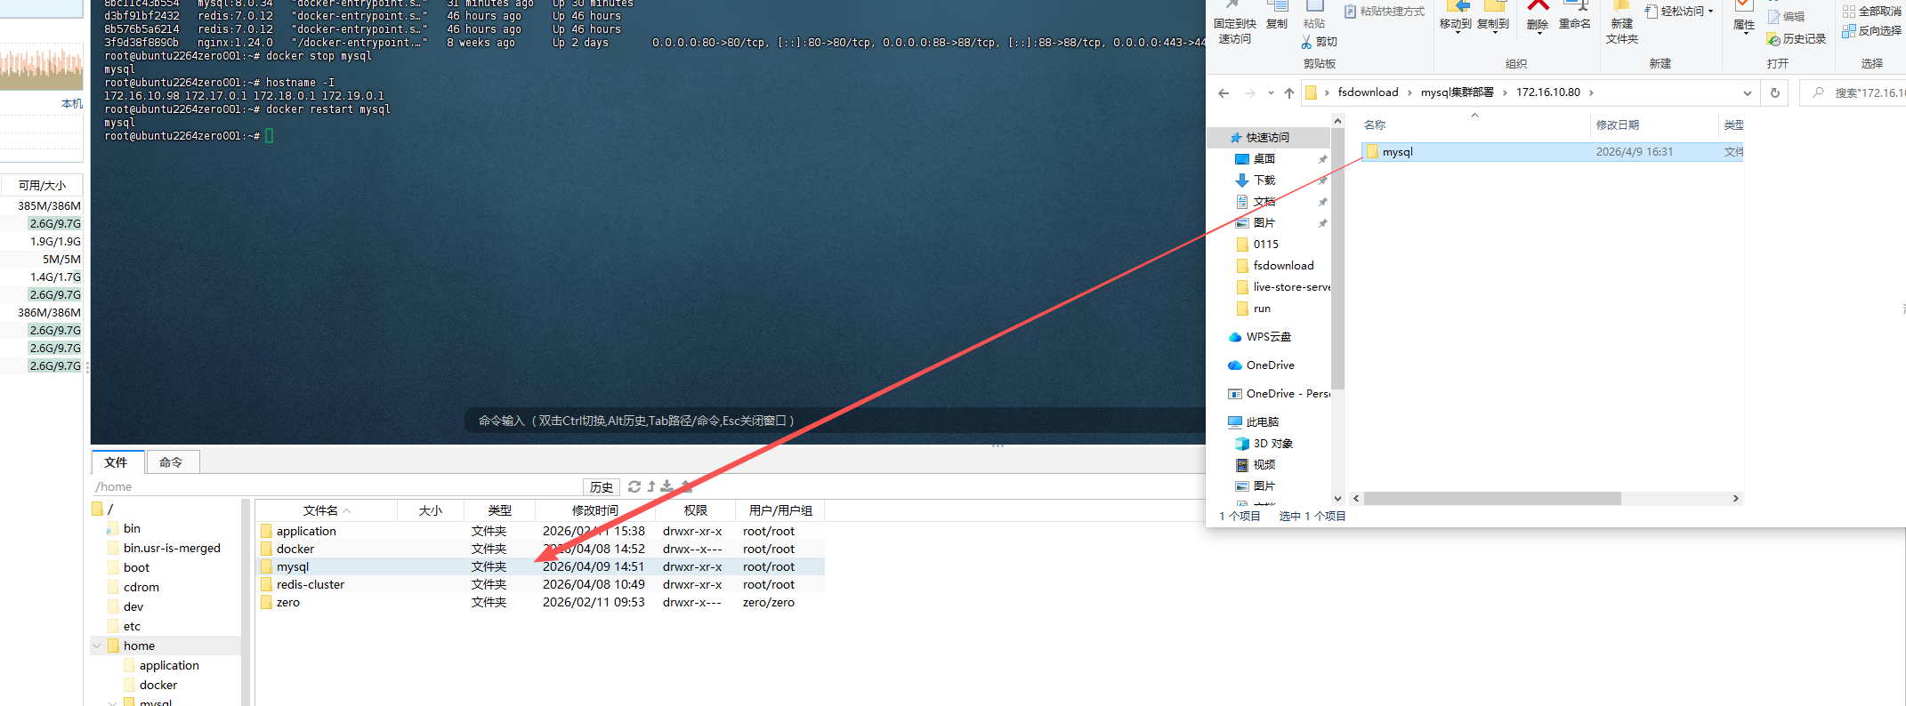Click the search magnifier in the Explorer search box
The width and height of the screenshot is (1906, 706).
pyautogui.click(x=1818, y=92)
